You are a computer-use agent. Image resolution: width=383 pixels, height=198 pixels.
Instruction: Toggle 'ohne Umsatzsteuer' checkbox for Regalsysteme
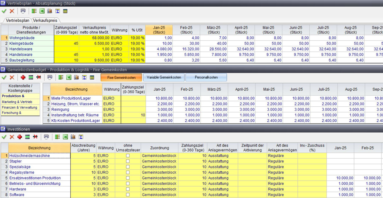[x=128, y=173]
